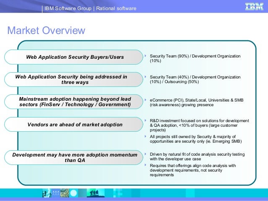This screenshot has width=268, height=201.
Task: Select the 'IBM Software Group' header text
Action: pos(68,8)
